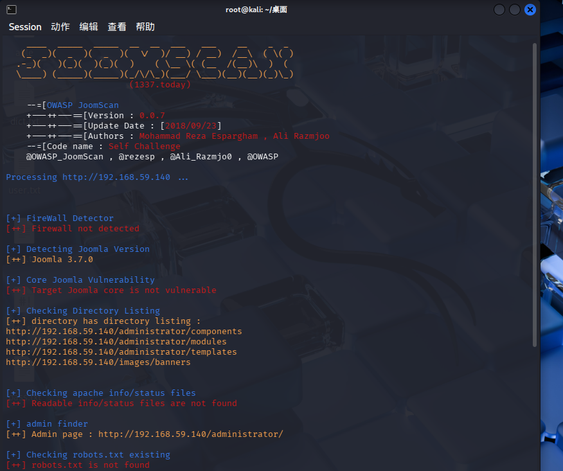
Task: Open the 编辑 menu
Action: (x=89, y=27)
